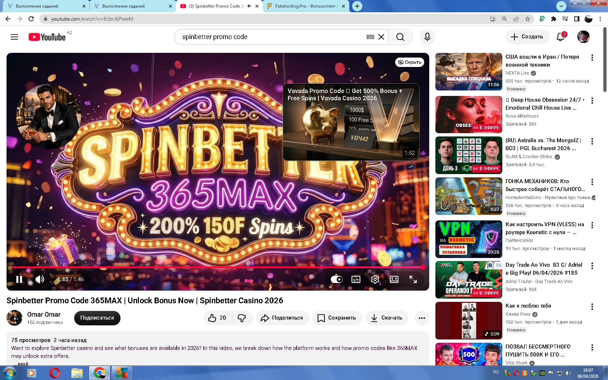Screen dimensions: 608x380
Task: Open more actions menu under video
Action: point(422,318)
